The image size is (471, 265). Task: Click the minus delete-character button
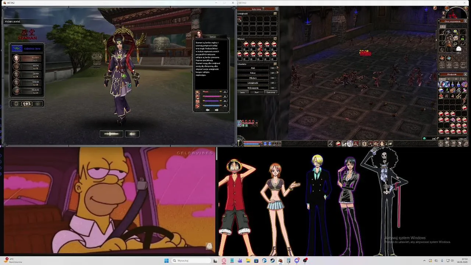tap(38, 104)
